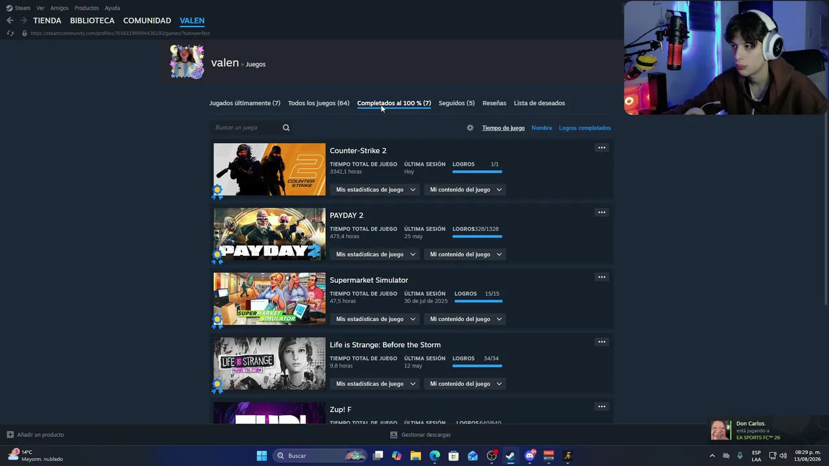
Task: Open the Steam menu in the menu bar
Action: pyautogui.click(x=23, y=8)
